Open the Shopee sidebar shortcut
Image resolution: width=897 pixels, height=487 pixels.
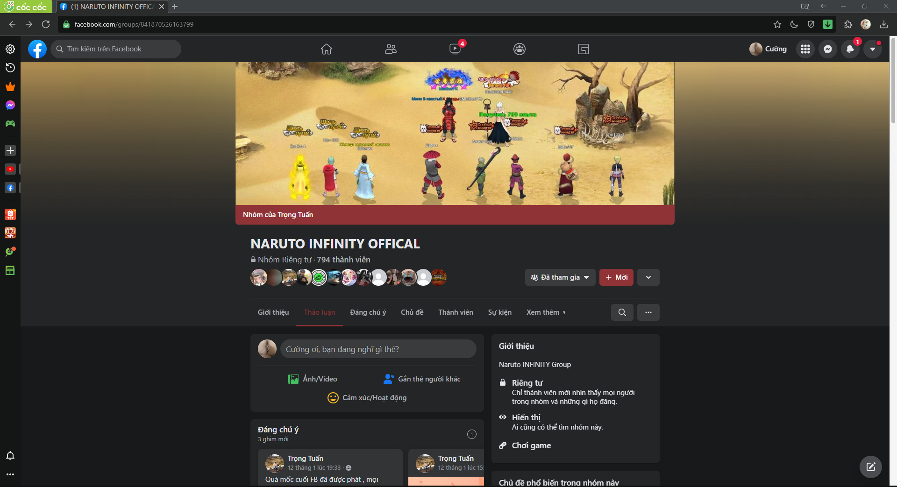point(10,214)
